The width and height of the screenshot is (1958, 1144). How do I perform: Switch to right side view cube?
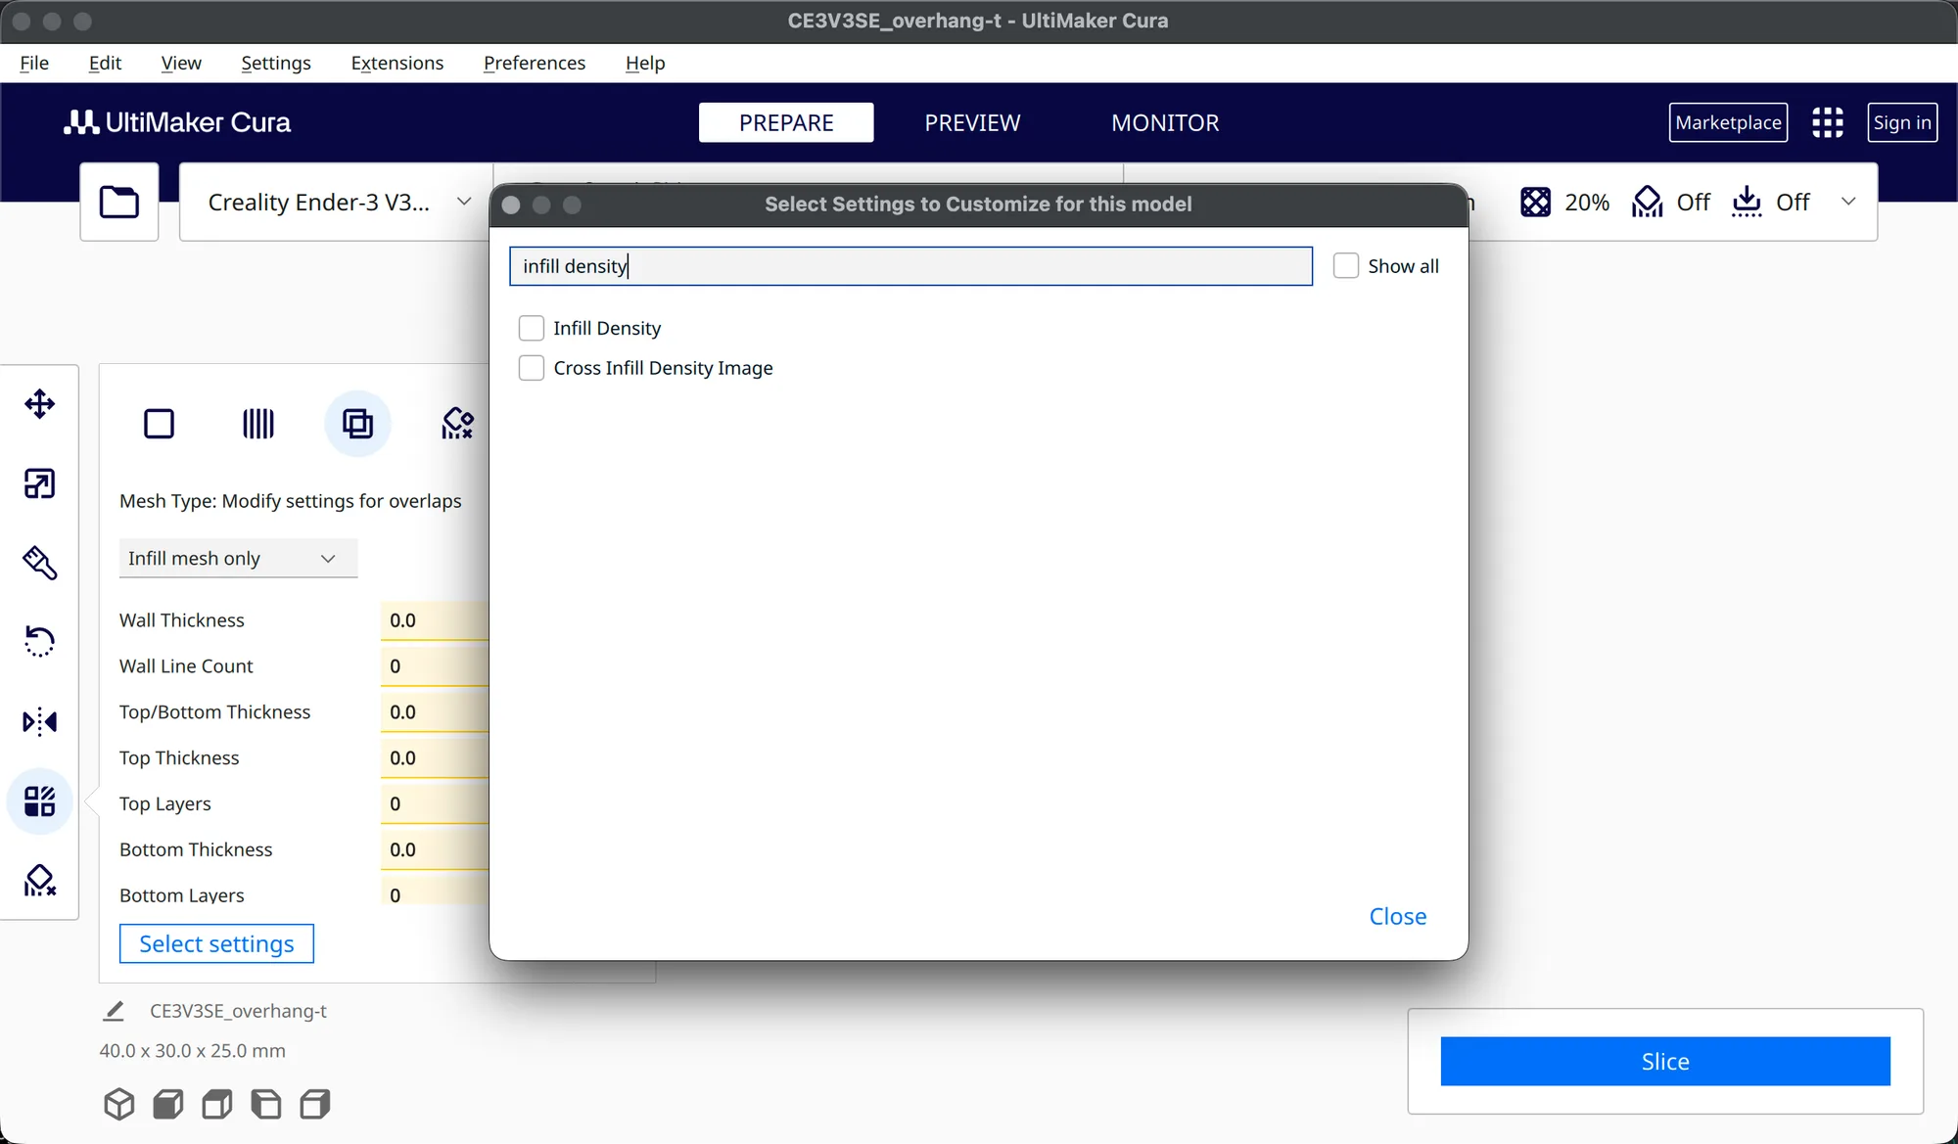pos(314,1104)
